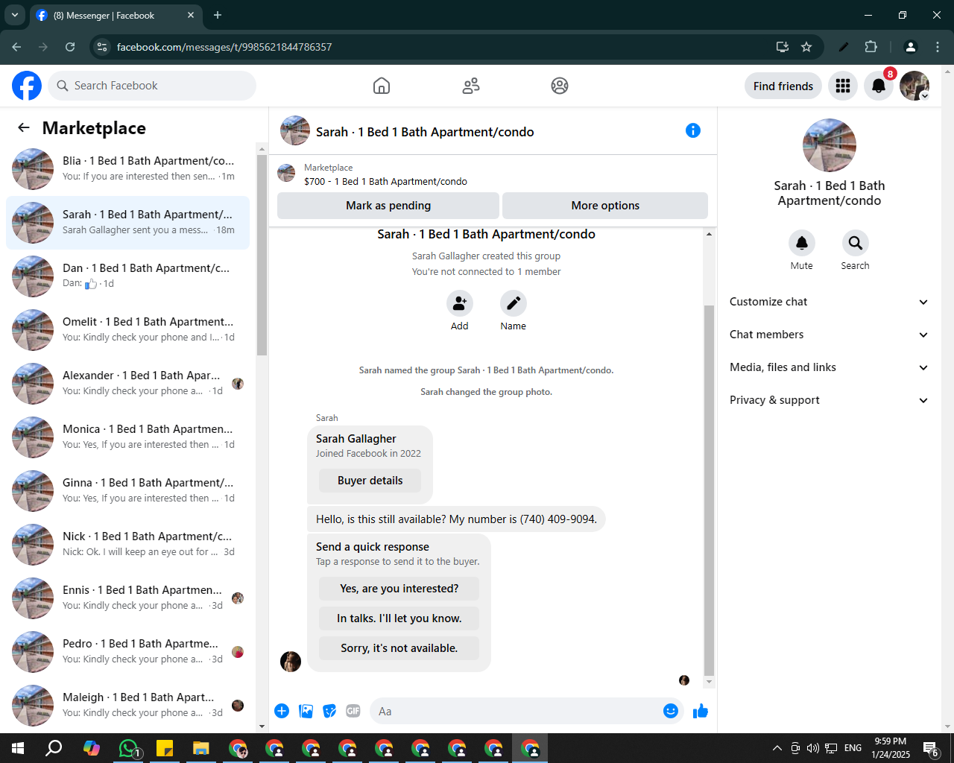Open Maleigh apartment conversation

pyautogui.click(x=127, y=706)
